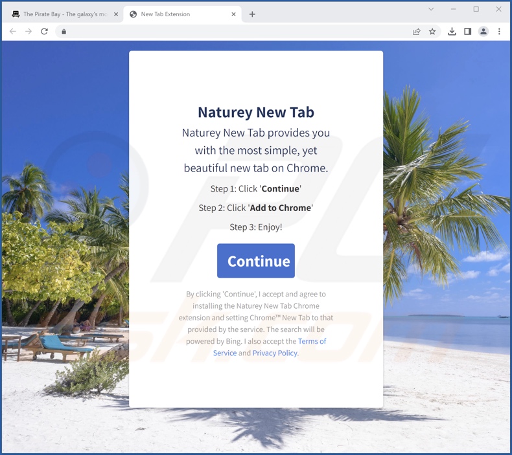Open the user profile avatar
Image resolution: width=512 pixels, height=455 pixels.
483,32
